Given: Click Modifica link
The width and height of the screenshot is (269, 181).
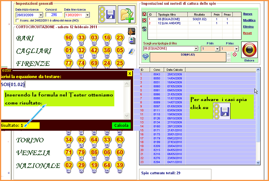Looking at the screenshot, I should pos(249,20).
